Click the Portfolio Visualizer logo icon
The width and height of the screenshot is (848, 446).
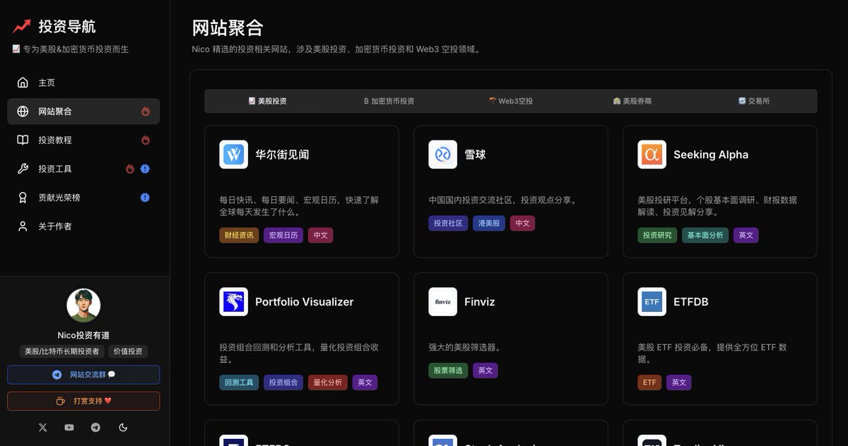point(233,301)
